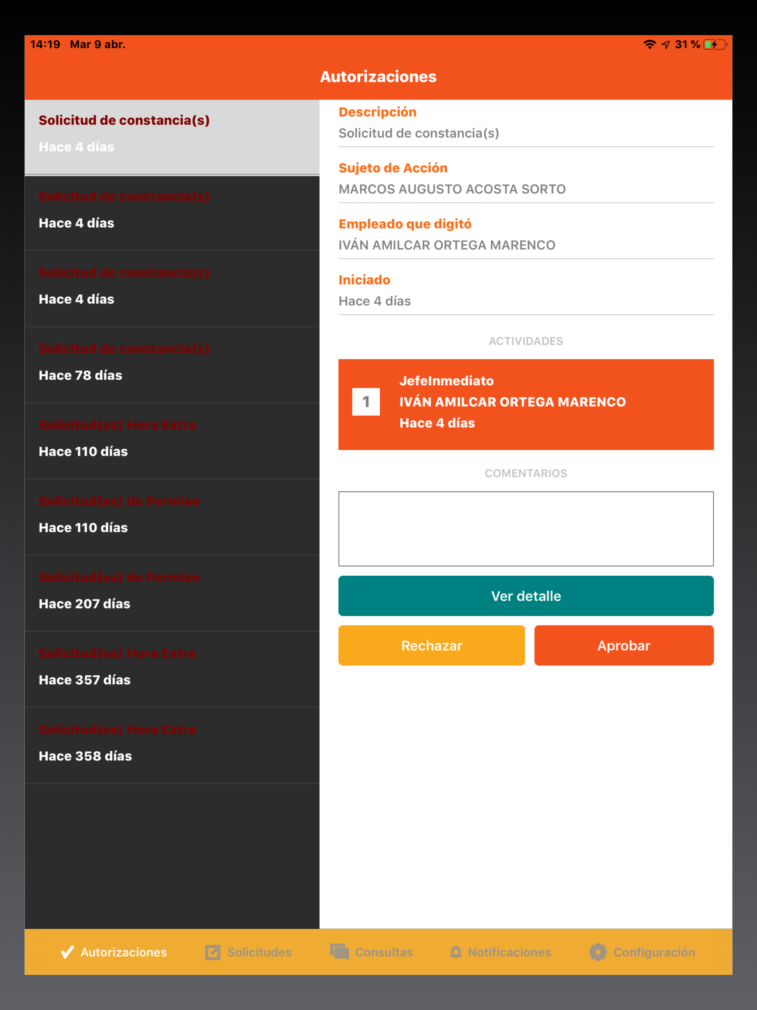Open the Solicitud(es) de Permiso Hace 110 días row
This screenshot has width=757, height=1010.
pyautogui.click(x=172, y=517)
